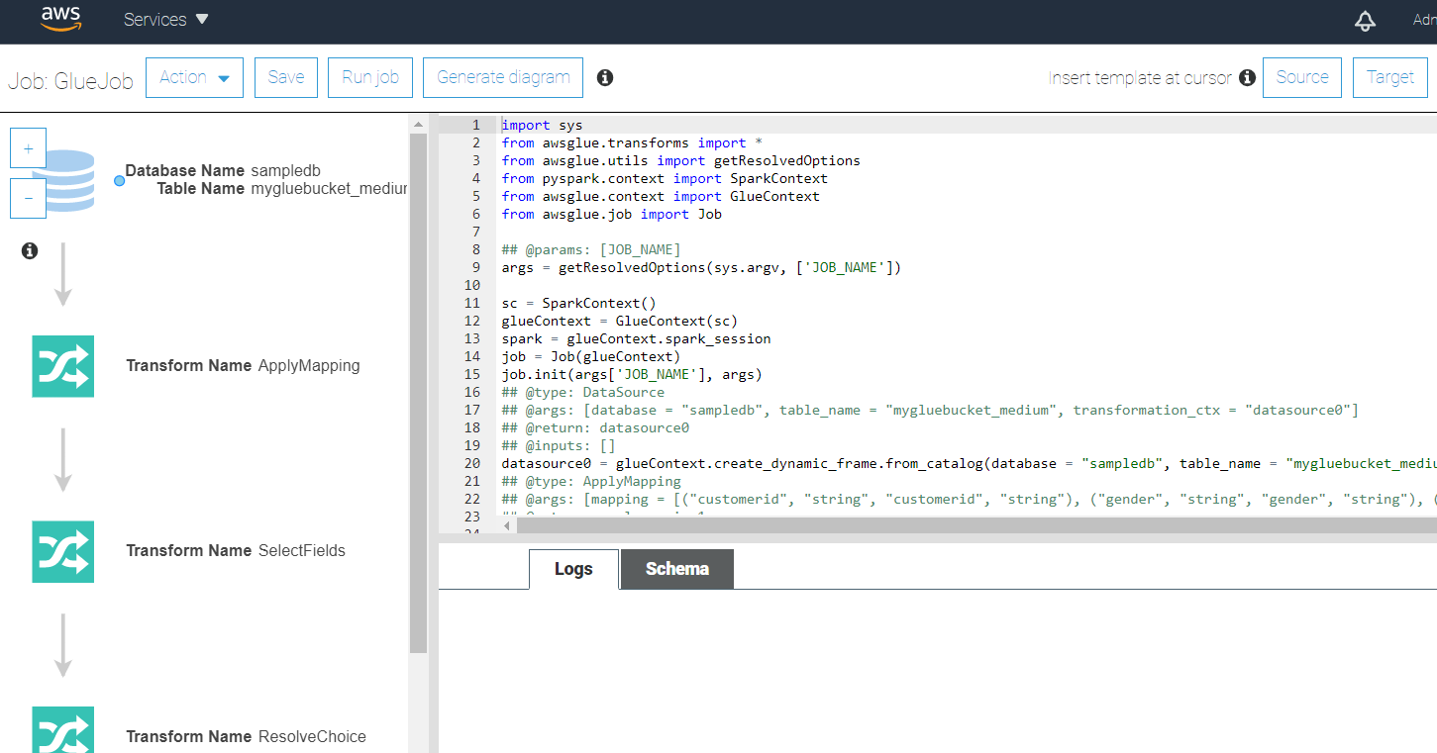The image size is (1437, 753).
Task: Switch to the Schema tab
Action: pyautogui.click(x=676, y=569)
